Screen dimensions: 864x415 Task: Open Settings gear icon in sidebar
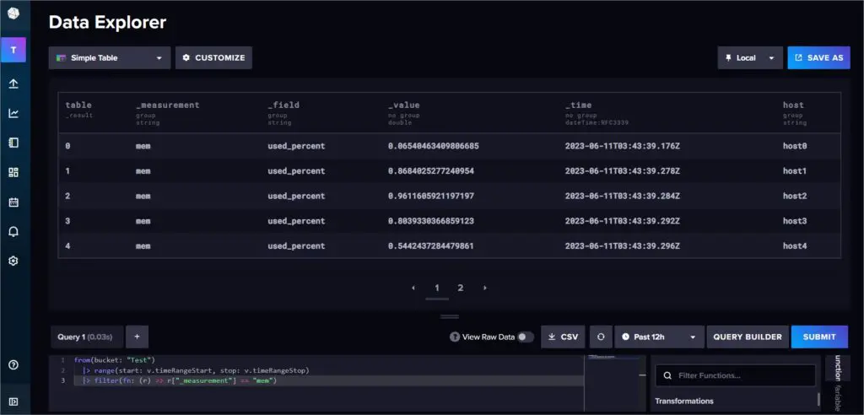tap(13, 261)
